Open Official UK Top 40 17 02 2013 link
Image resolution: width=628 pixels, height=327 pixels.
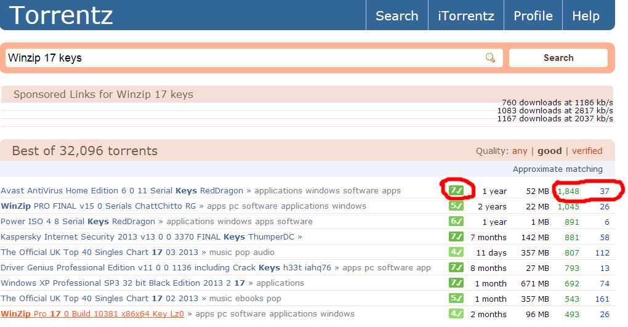(x=99, y=298)
